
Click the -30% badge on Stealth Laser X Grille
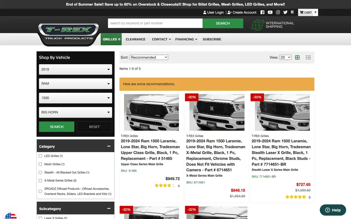point(257,97)
